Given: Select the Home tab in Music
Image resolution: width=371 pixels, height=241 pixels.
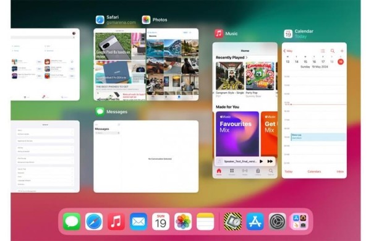Looking at the screenshot, I should click(x=219, y=172).
